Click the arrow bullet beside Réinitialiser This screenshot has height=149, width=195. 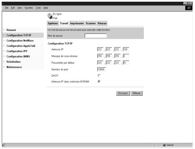click(4, 62)
